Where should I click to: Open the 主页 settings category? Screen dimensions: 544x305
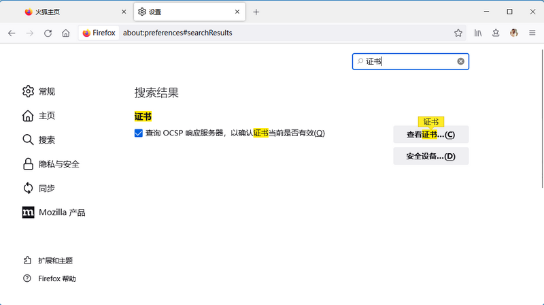39,116
